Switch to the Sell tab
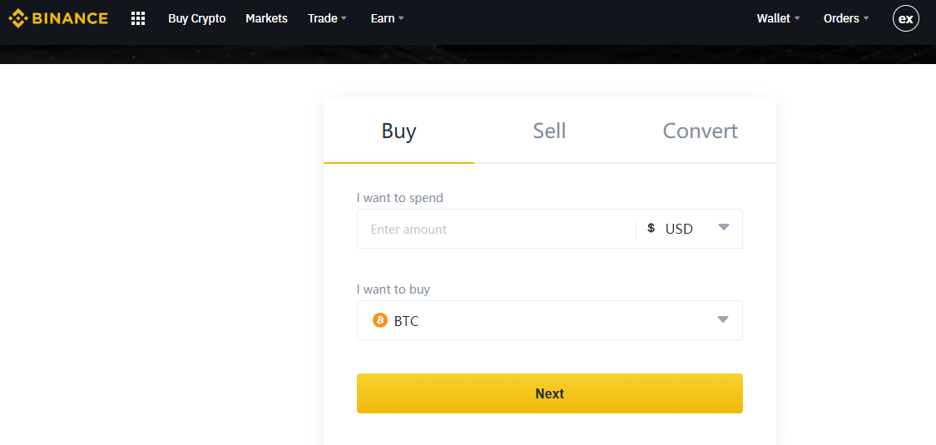The image size is (936, 445). (x=549, y=131)
